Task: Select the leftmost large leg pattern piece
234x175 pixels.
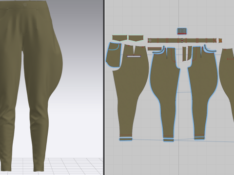Action: coord(130,91)
